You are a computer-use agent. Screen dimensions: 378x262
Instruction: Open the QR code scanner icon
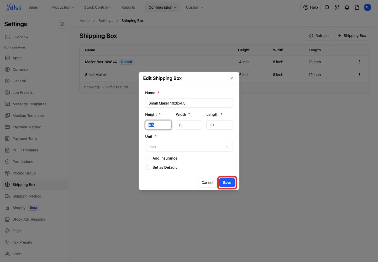[337, 7]
